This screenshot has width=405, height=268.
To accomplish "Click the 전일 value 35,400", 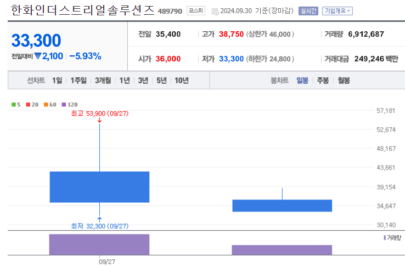I will (168, 34).
